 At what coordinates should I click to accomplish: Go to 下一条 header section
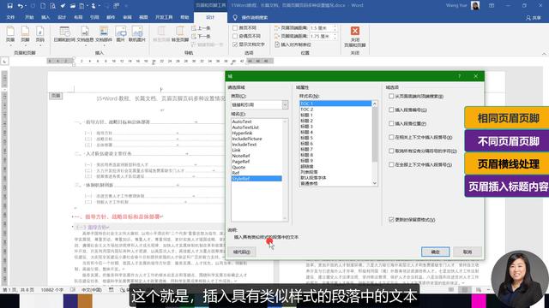coord(201,36)
